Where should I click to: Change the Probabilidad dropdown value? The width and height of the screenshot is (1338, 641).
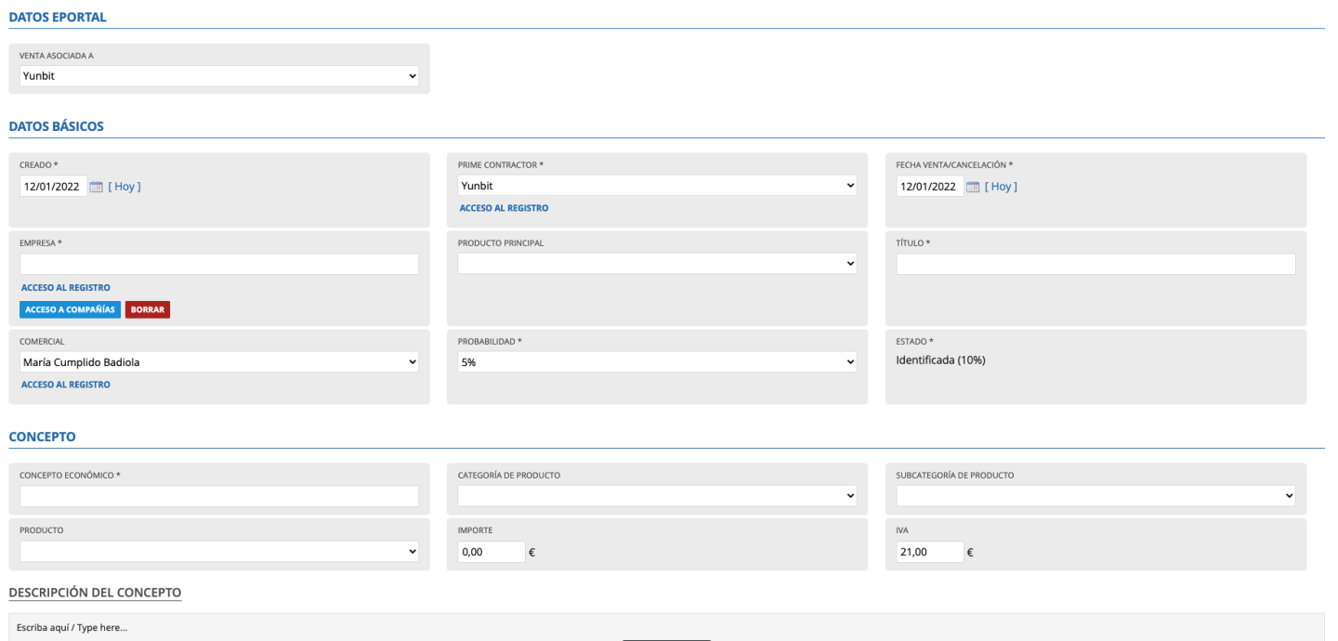[657, 362]
